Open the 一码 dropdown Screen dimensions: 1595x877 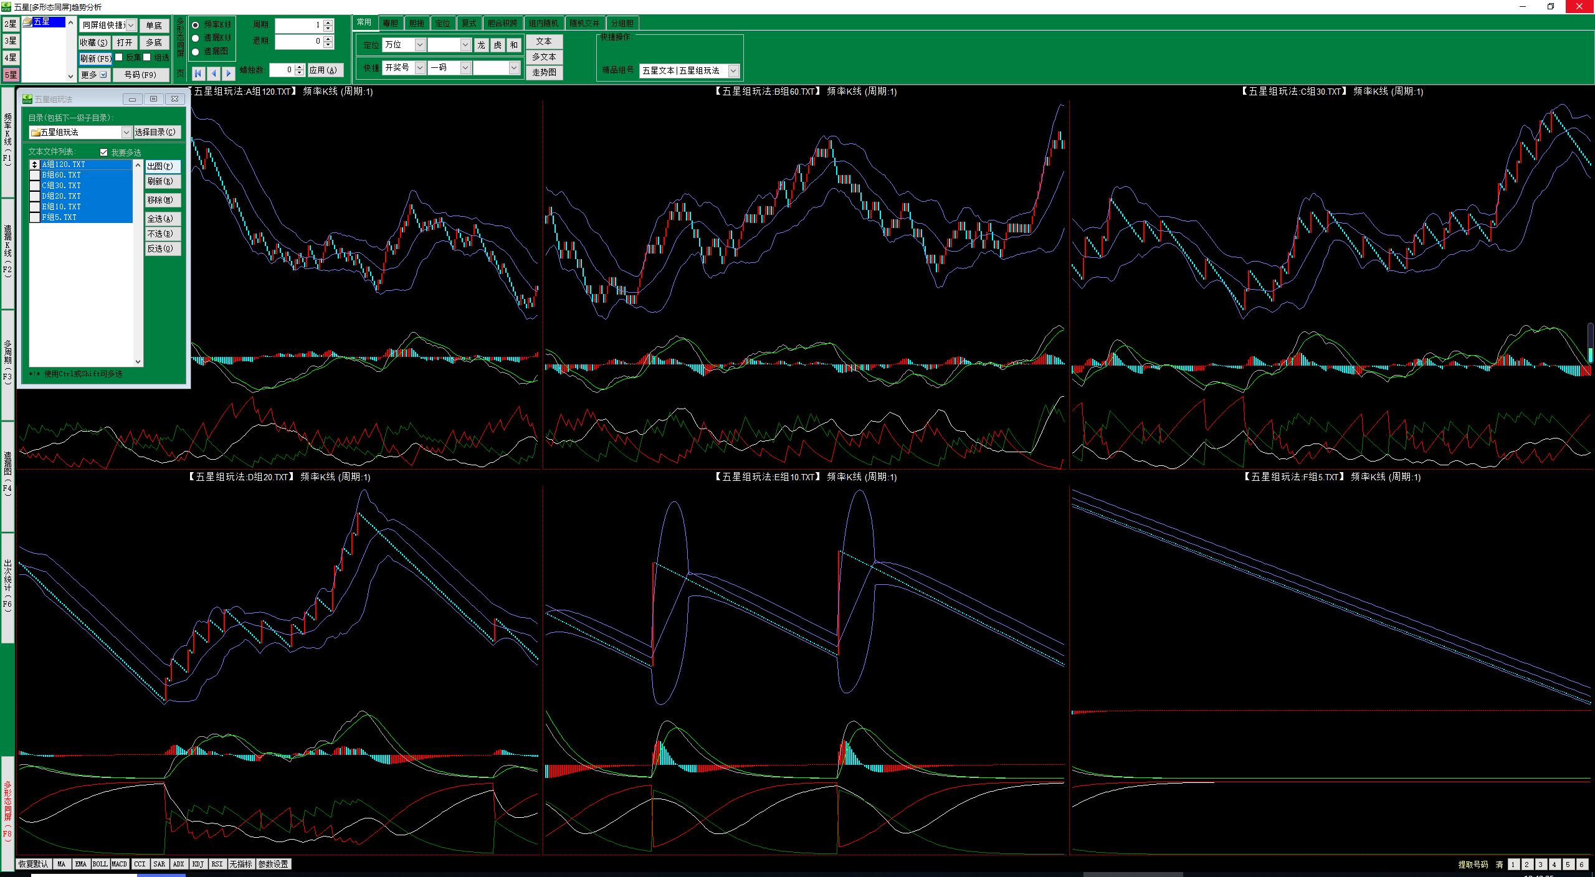coord(465,68)
